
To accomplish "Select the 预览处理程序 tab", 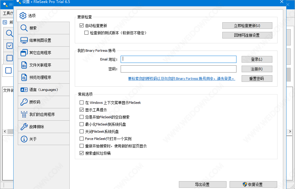I will point(44,77).
